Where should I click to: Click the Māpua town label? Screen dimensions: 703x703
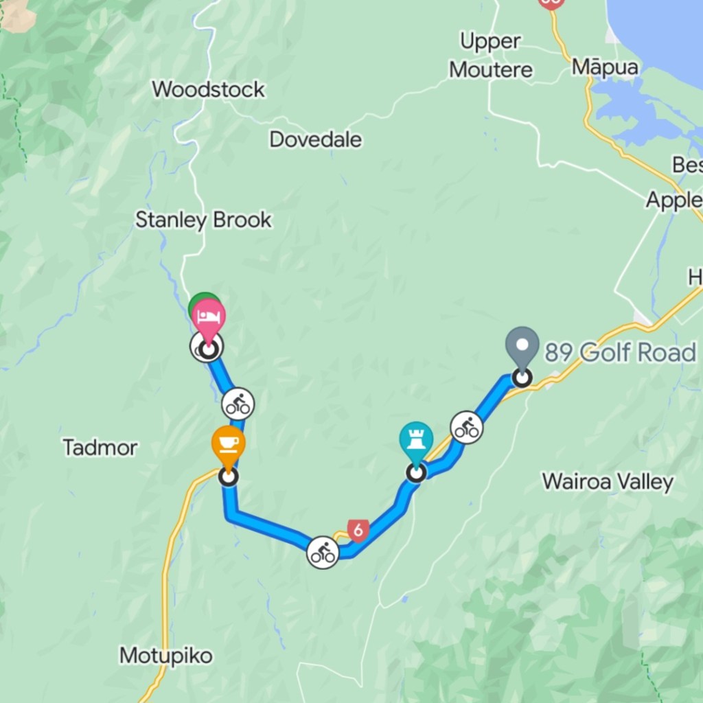click(605, 67)
